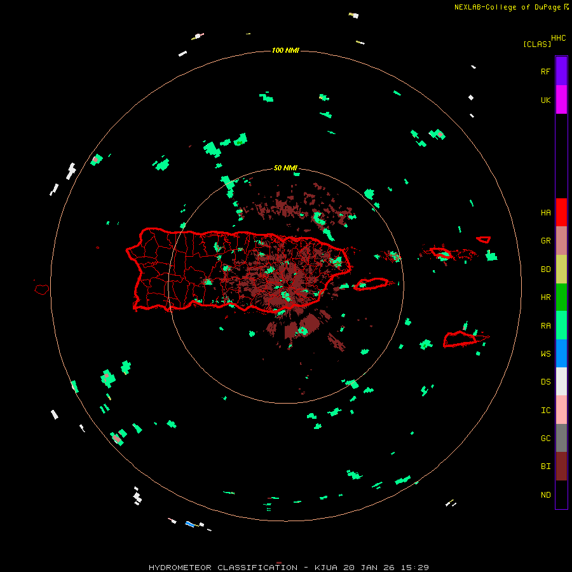The image size is (572, 572).
Task: Click the RA light green legend swatch
Action: tap(561, 325)
